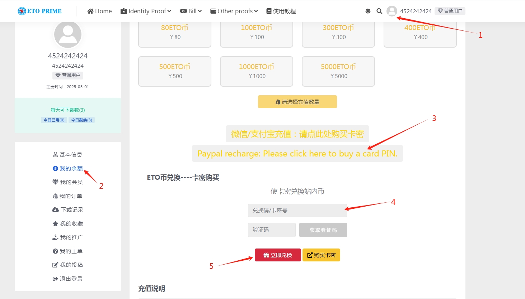Viewport: 525px width, 299px height.
Task: Open search with the magnifier icon
Action: [379, 11]
